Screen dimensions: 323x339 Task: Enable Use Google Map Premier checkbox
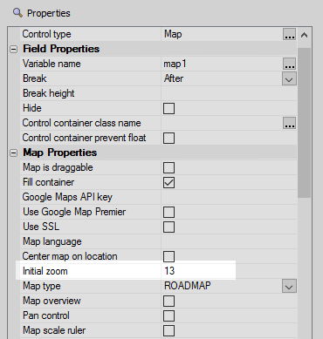coord(169,212)
